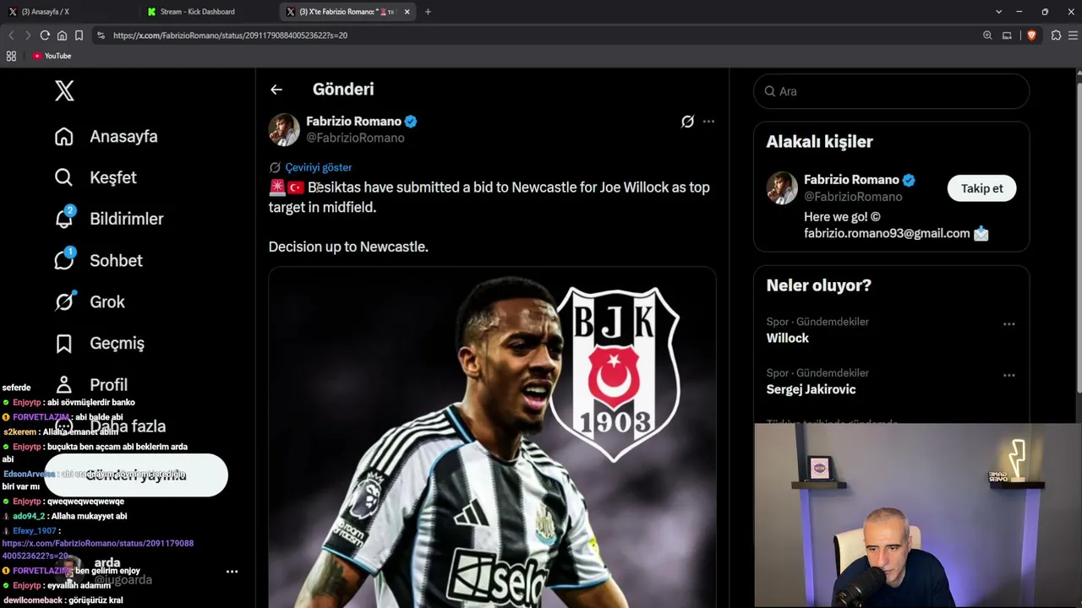Click the verified badge beside post author
The image size is (1082, 608).
coord(410,122)
